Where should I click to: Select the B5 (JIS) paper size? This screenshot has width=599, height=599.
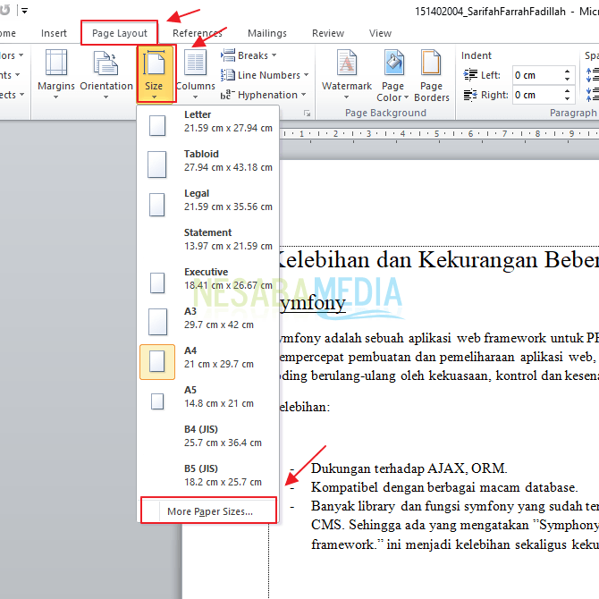click(x=208, y=478)
